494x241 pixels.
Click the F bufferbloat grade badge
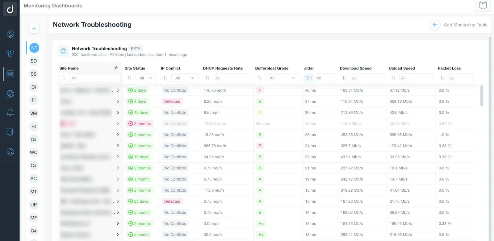(x=260, y=90)
